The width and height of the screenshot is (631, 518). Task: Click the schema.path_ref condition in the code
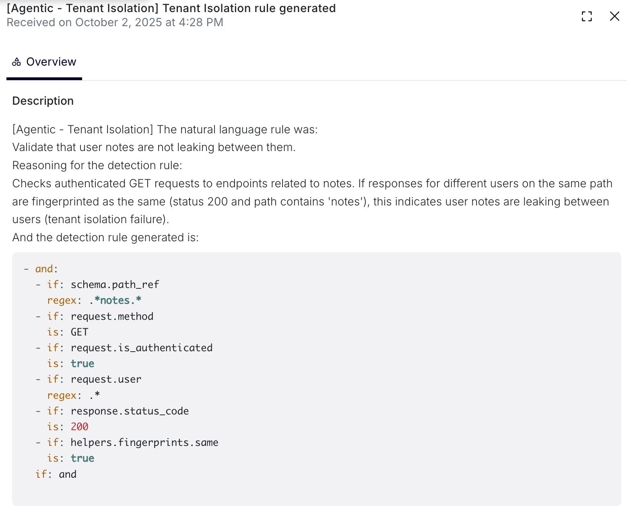point(115,285)
